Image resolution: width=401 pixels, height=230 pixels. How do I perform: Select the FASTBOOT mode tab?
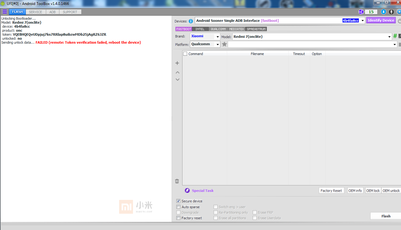pos(184,29)
